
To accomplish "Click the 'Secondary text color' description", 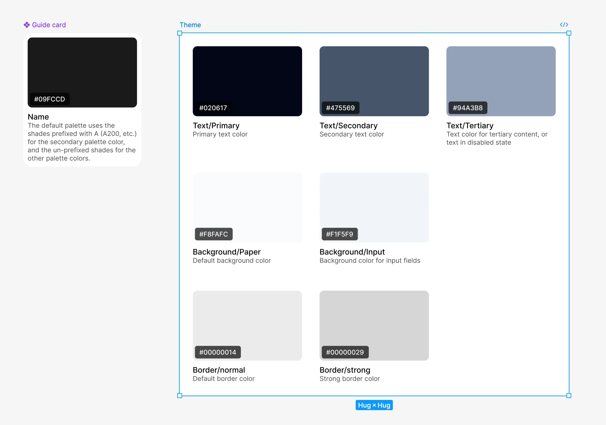I will 352,134.
